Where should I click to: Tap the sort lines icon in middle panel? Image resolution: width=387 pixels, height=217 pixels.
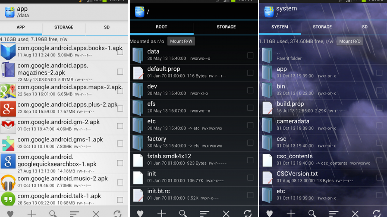click(x=204, y=213)
